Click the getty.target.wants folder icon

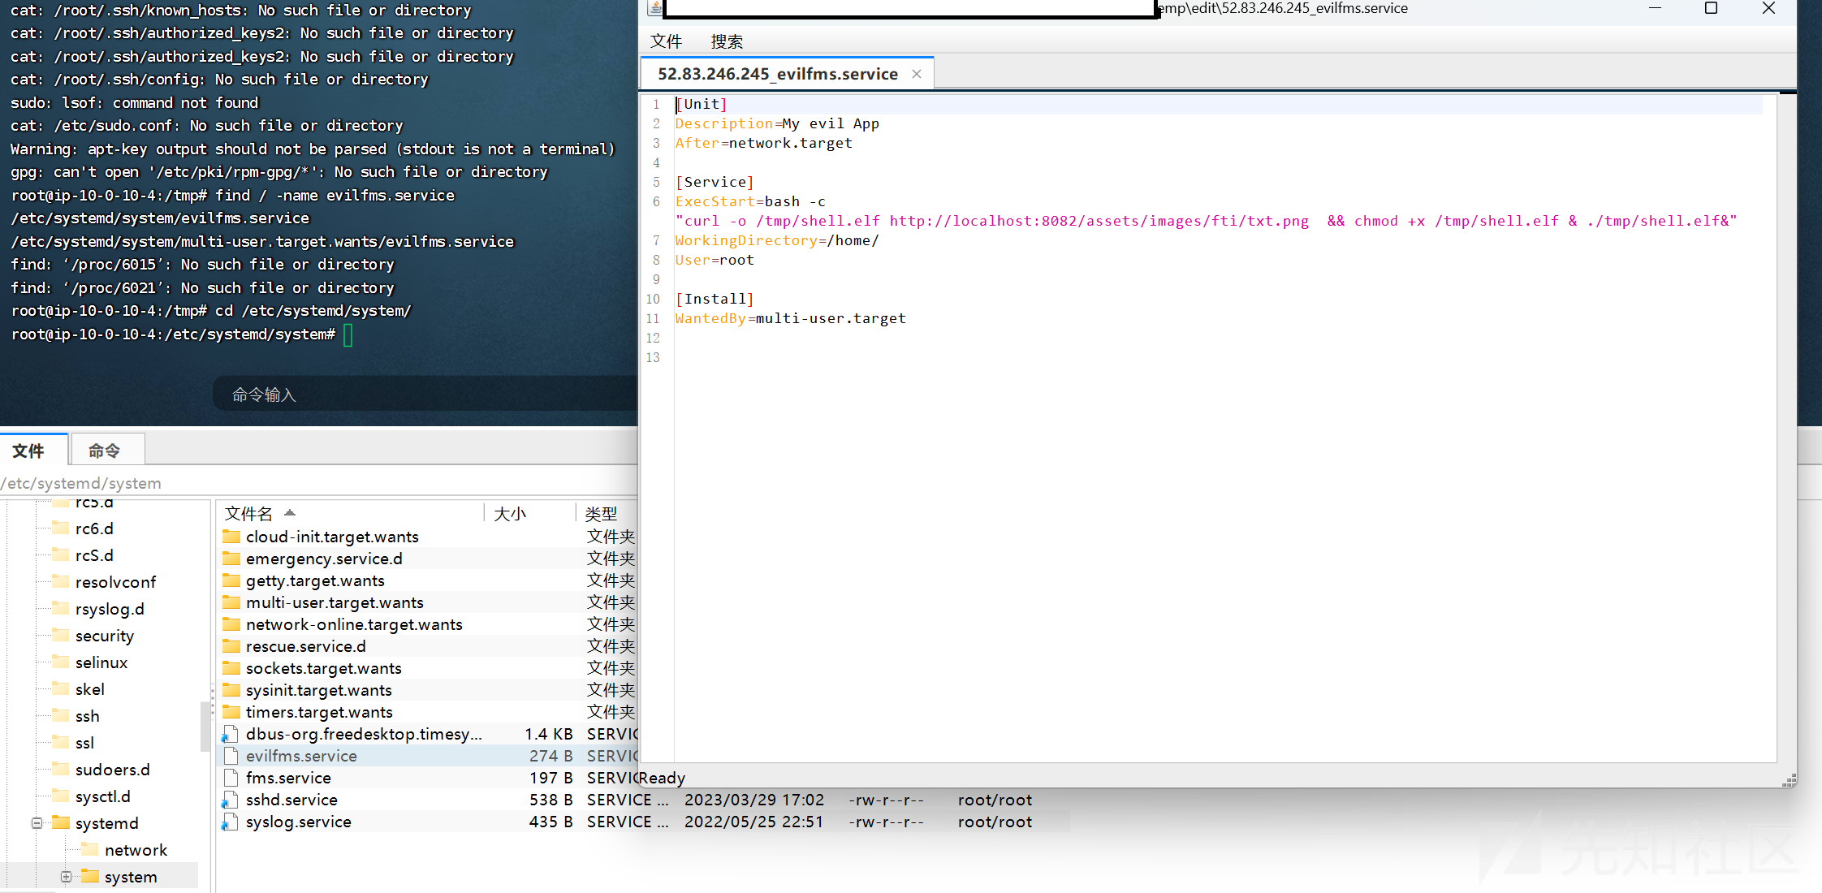pos(231,580)
